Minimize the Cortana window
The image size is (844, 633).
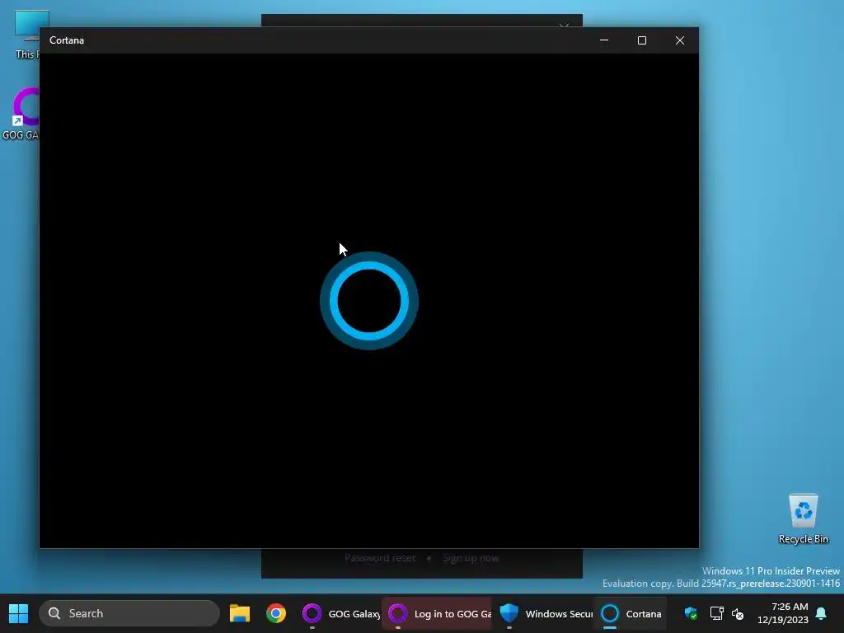coord(604,40)
